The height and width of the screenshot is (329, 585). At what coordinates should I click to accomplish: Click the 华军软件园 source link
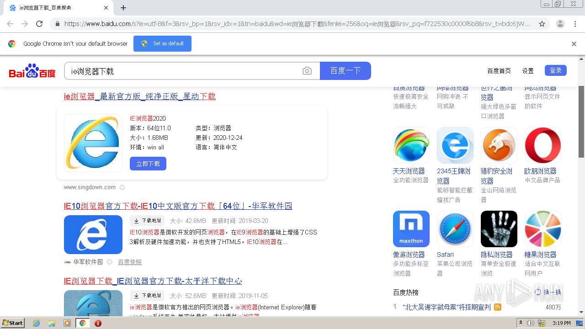tap(88, 262)
